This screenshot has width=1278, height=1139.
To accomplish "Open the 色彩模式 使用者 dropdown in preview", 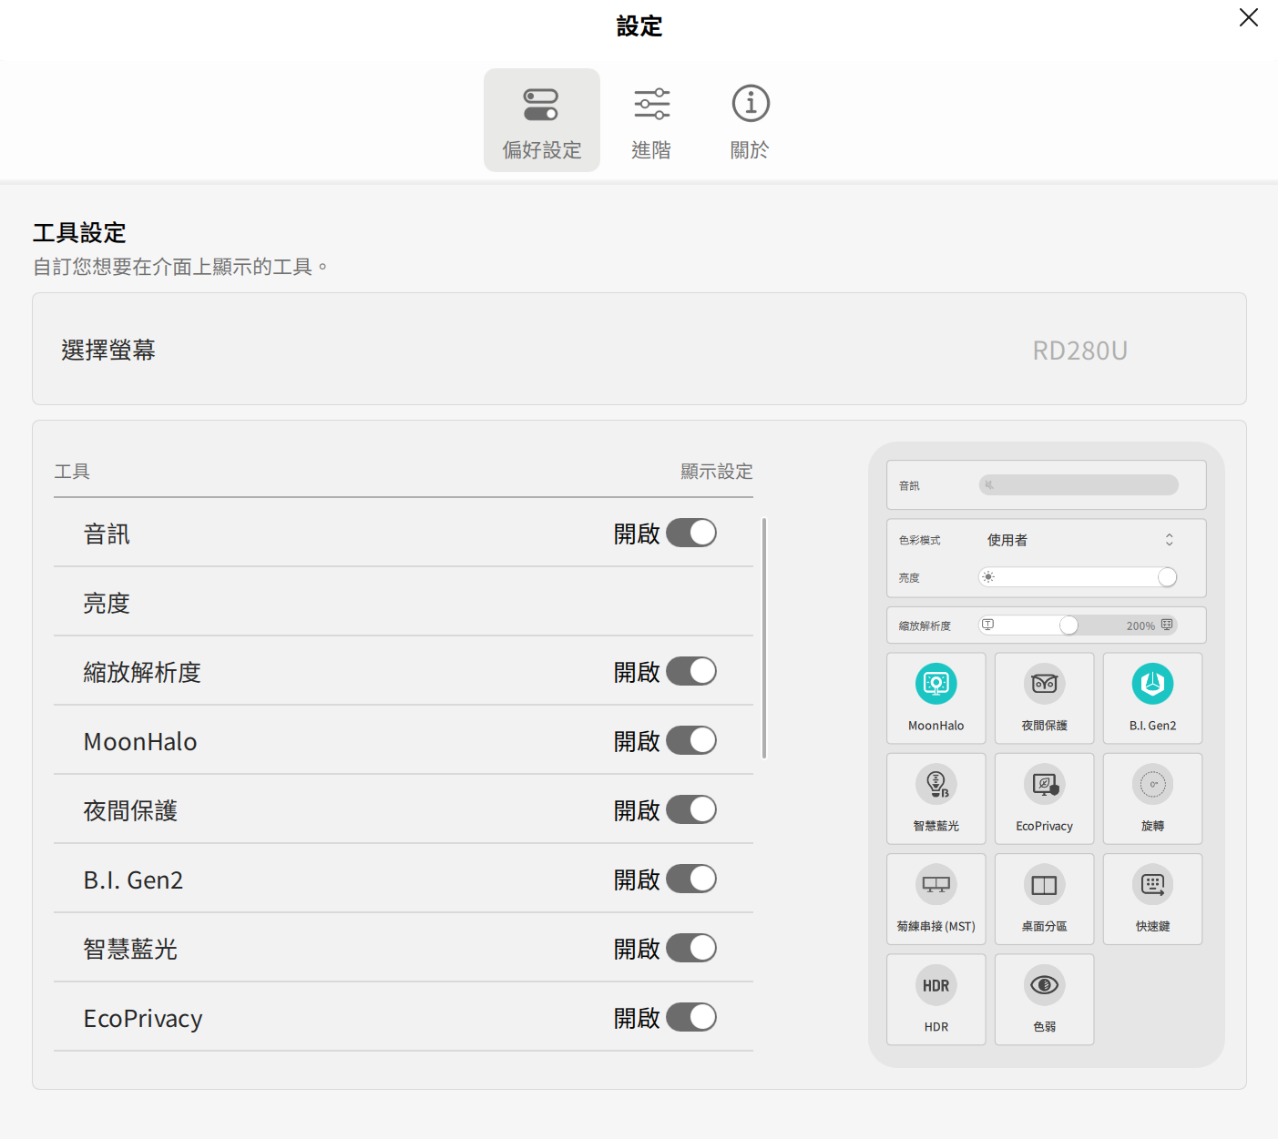I will coord(1079,540).
